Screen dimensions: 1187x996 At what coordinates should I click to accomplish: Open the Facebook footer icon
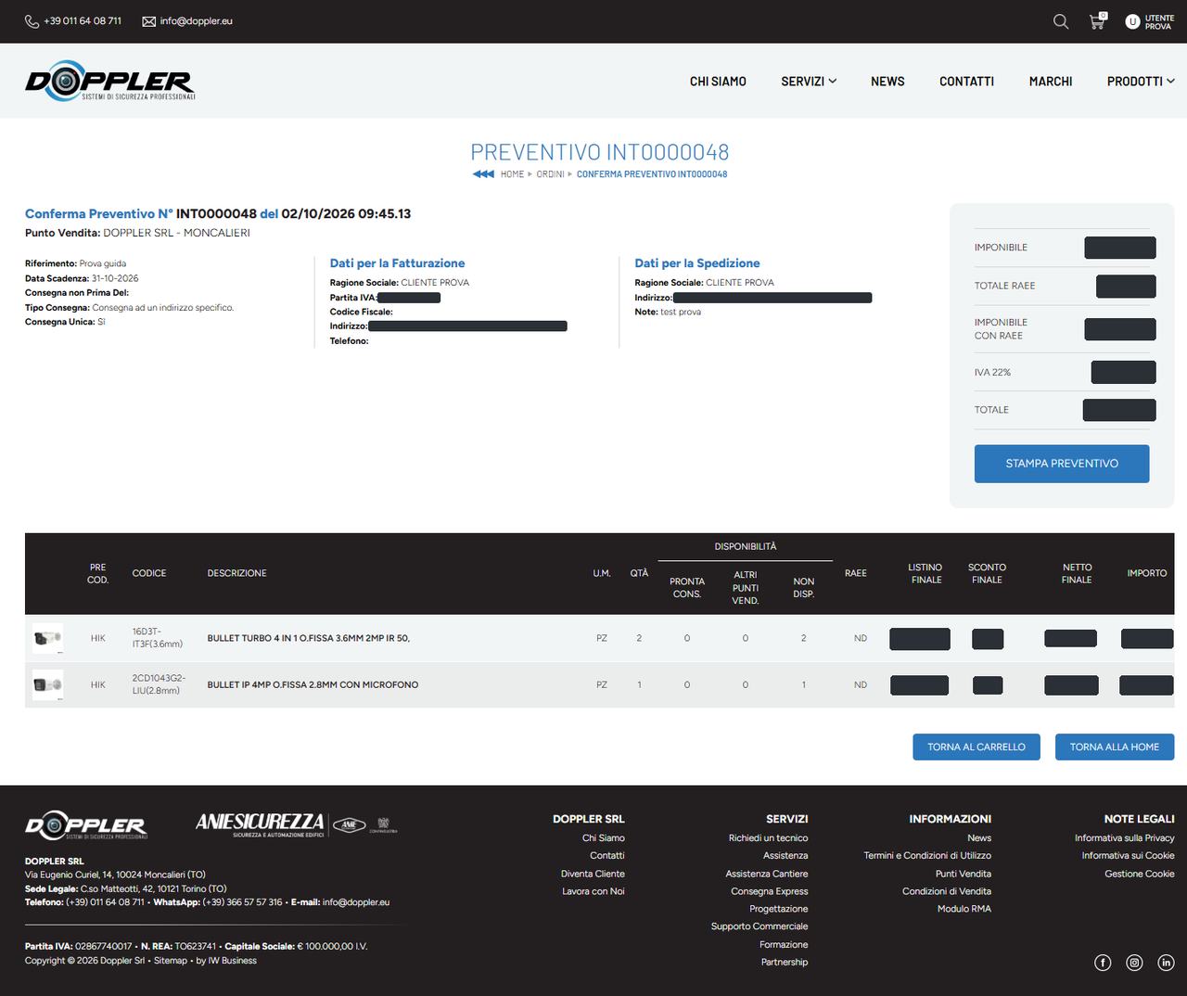pyautogui.click(x=1103, y=963)
